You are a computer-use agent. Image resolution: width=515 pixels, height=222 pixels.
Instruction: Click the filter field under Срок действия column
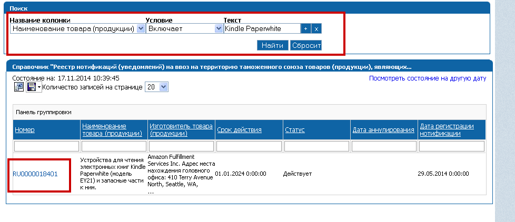pyautogui.click(x=249, y=146)
